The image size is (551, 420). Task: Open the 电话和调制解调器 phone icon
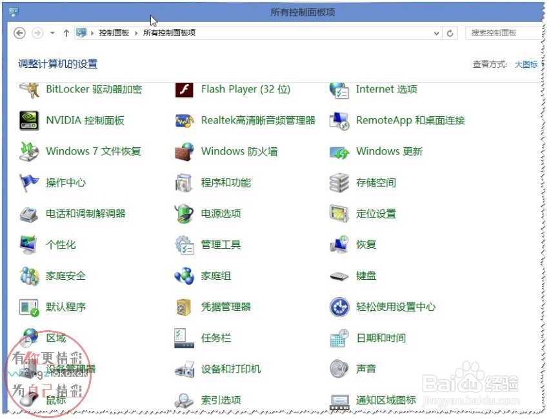(29, 214)
